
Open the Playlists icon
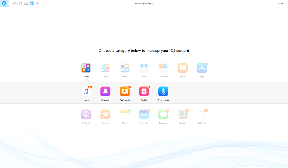(x=144, y=91)
